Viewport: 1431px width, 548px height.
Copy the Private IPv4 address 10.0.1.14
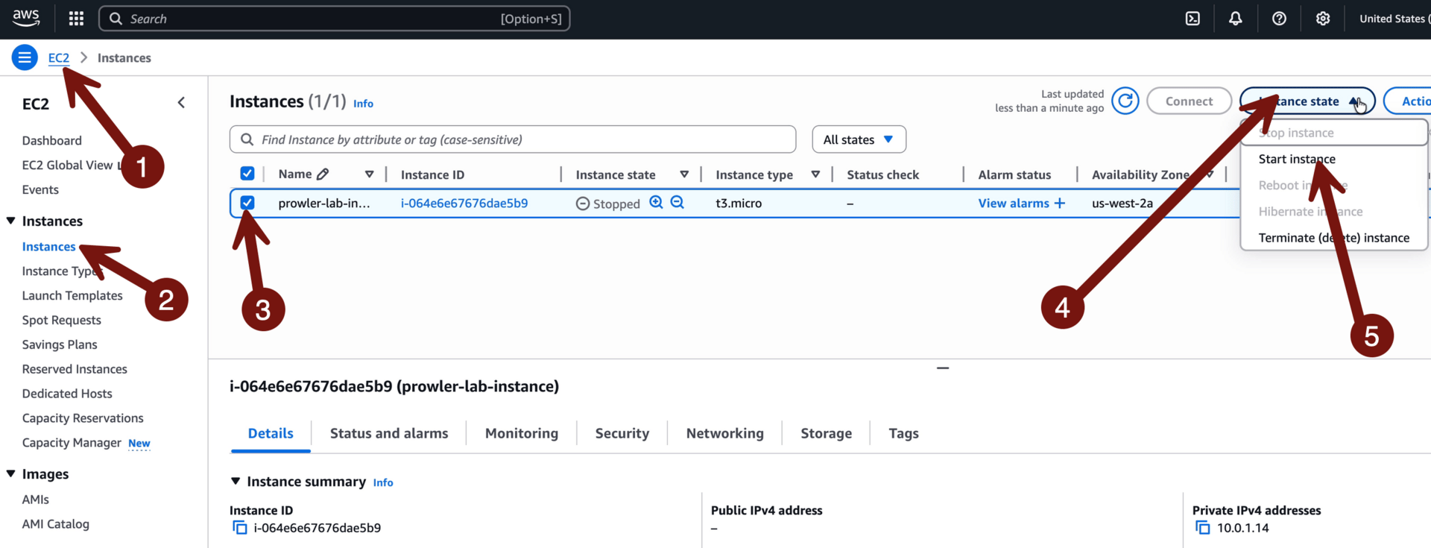click(1202, 528)
